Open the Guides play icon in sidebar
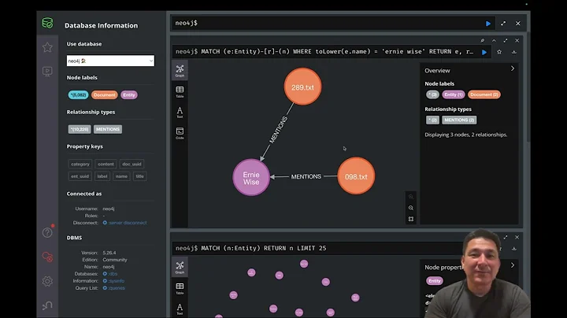 pyautogui.click(x=47, y=71)
